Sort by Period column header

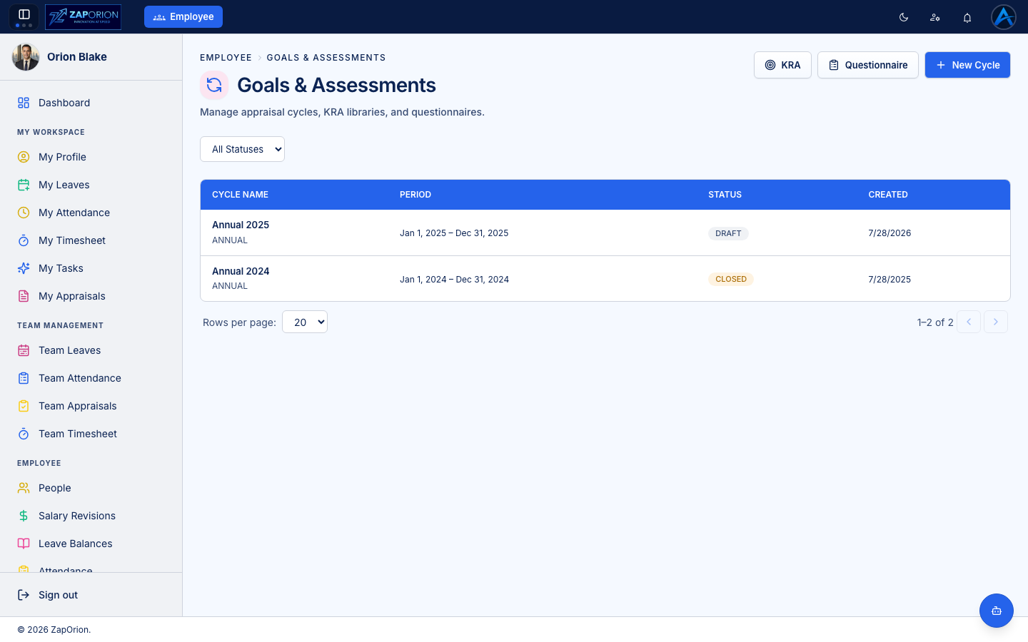pos(415,195)
